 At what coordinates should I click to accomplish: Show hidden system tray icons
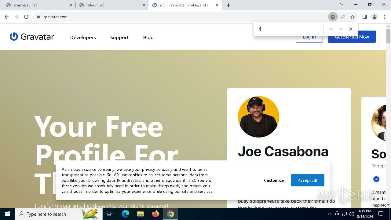(329, 214)
